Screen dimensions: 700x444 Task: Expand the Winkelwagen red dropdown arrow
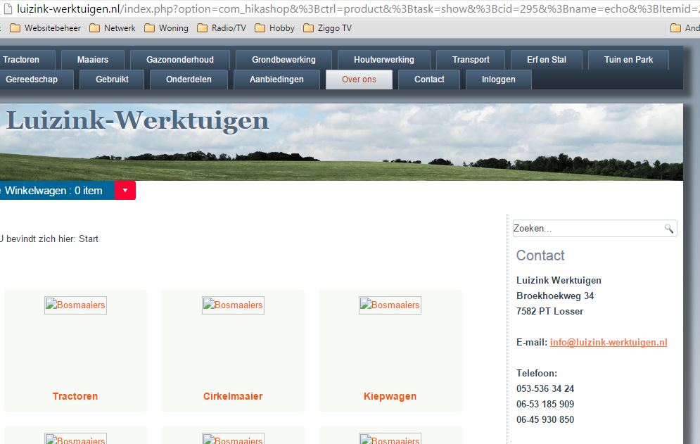125,190
